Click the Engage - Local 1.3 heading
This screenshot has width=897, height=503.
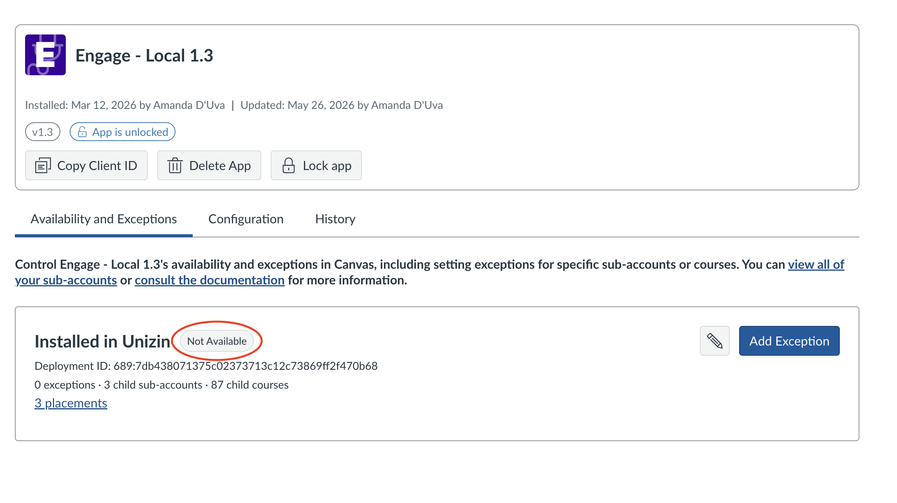click(x=144, y=55)
